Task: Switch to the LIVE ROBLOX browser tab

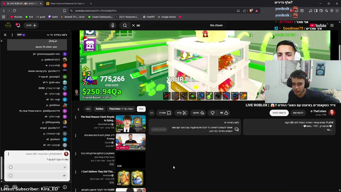Action: [x=22, y=3]
